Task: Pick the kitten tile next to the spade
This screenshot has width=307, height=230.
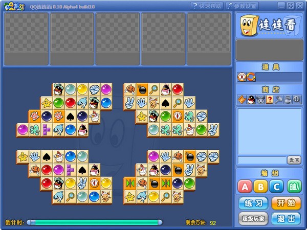Action: [x=154, y=103]
